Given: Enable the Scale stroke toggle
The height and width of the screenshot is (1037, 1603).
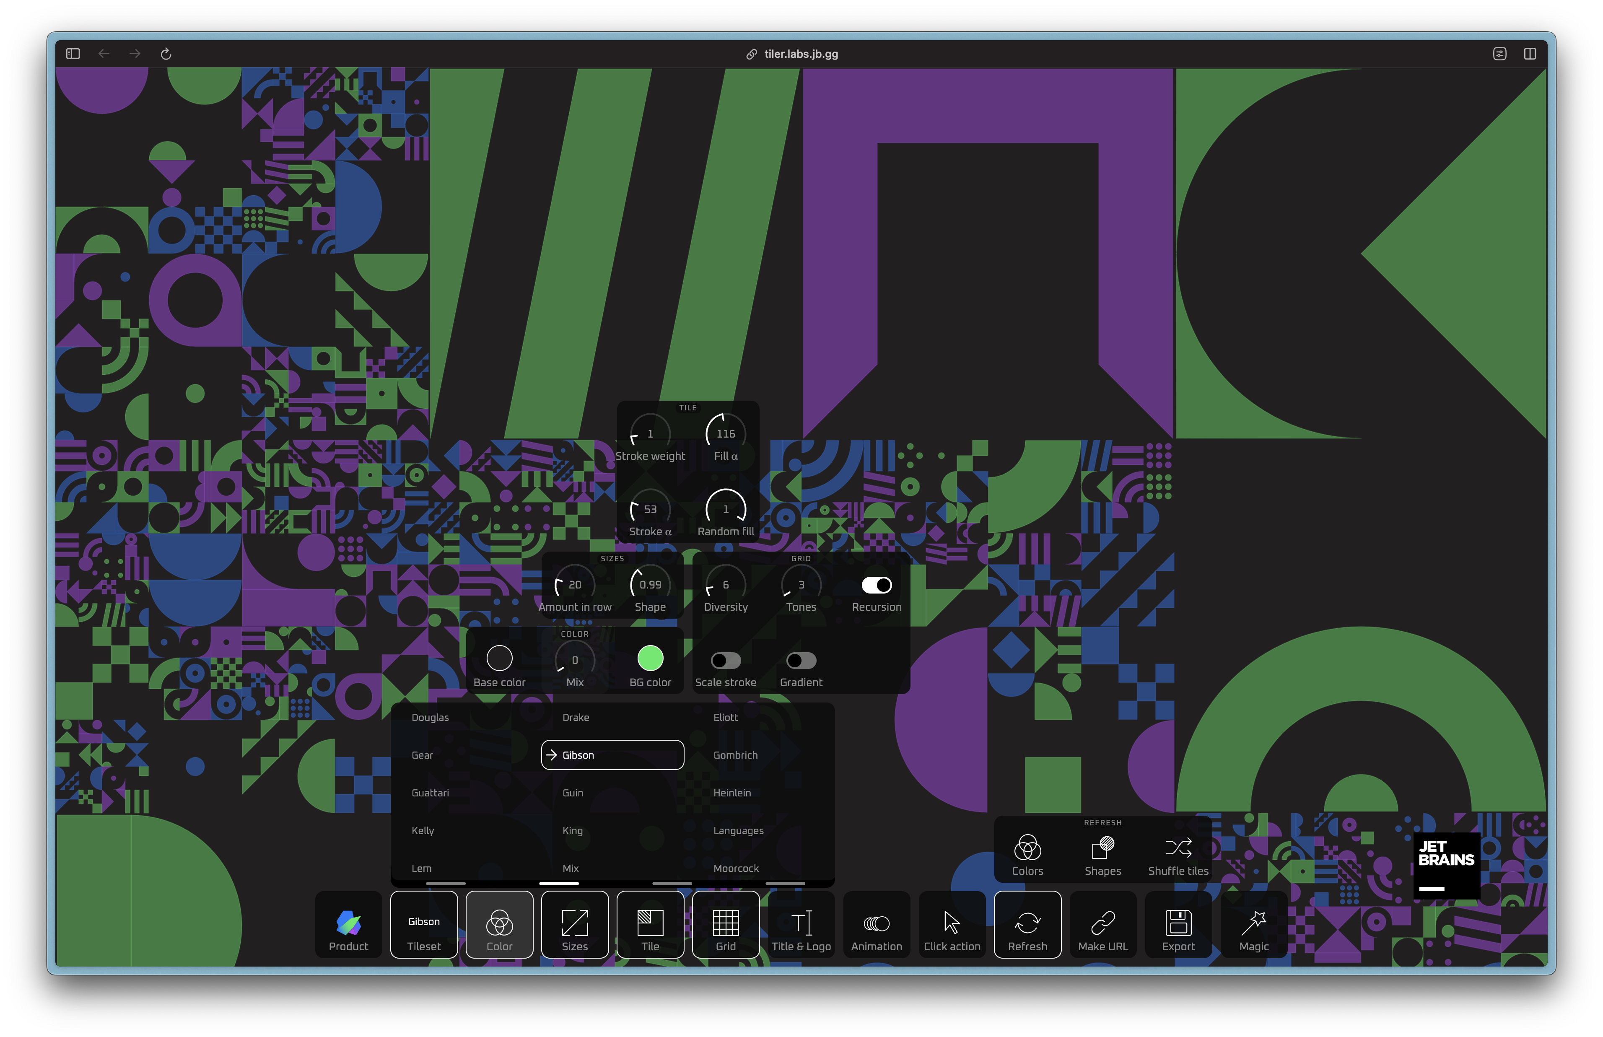Looking at the screenshot, I should pyautogui.click(x=725, y=660).
